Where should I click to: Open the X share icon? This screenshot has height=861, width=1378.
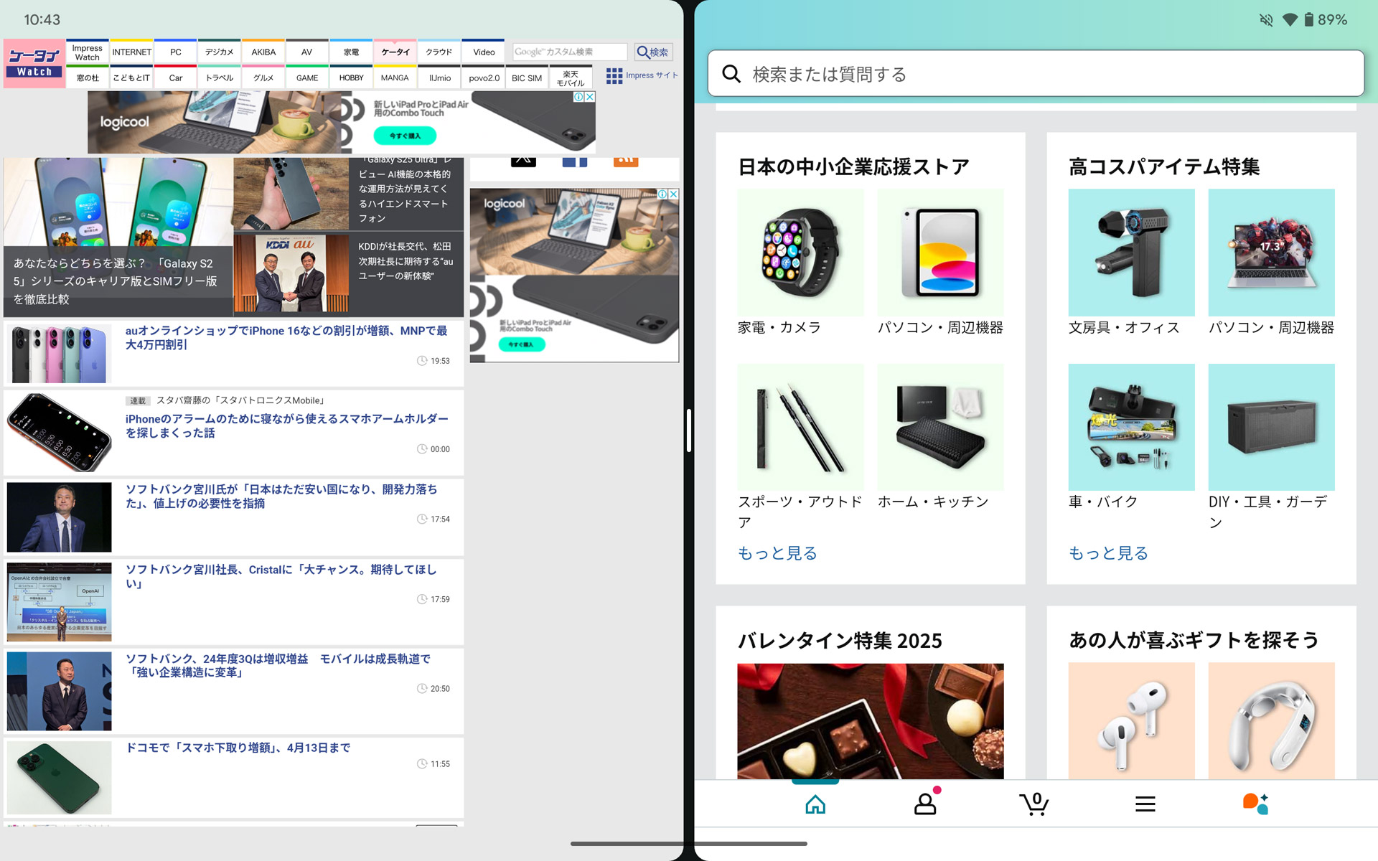tap(523, 161)
